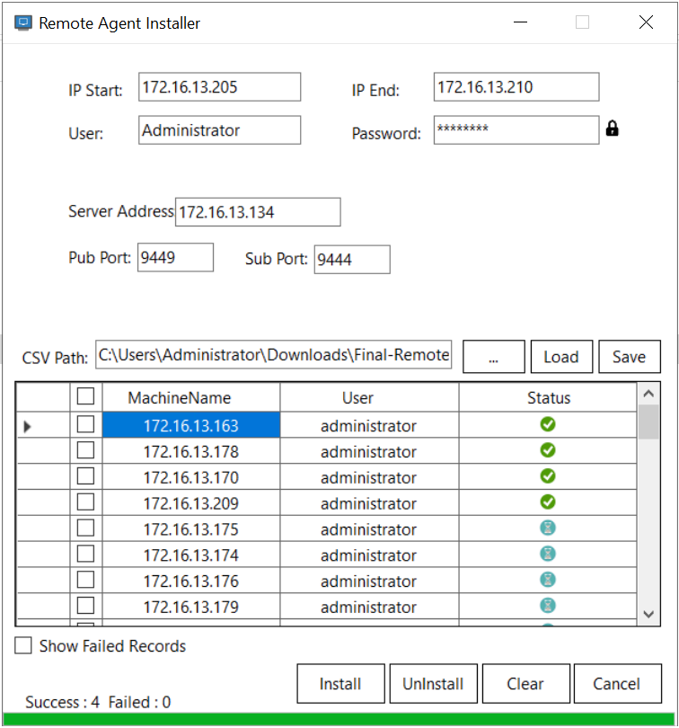Image resolution: width=679 pixels, height=728 pixels.
Task: Check the box for 172.16.13.175
Action: click(x=85, y=528)
